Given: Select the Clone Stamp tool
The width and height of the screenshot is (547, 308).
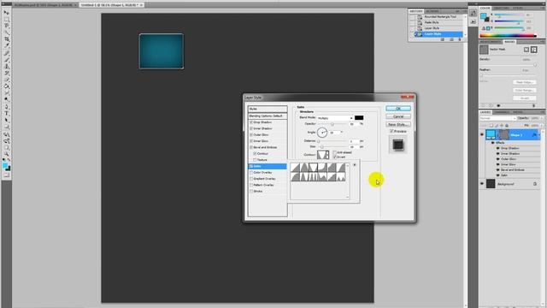Looking at the screenshot, I should point(6,67).
